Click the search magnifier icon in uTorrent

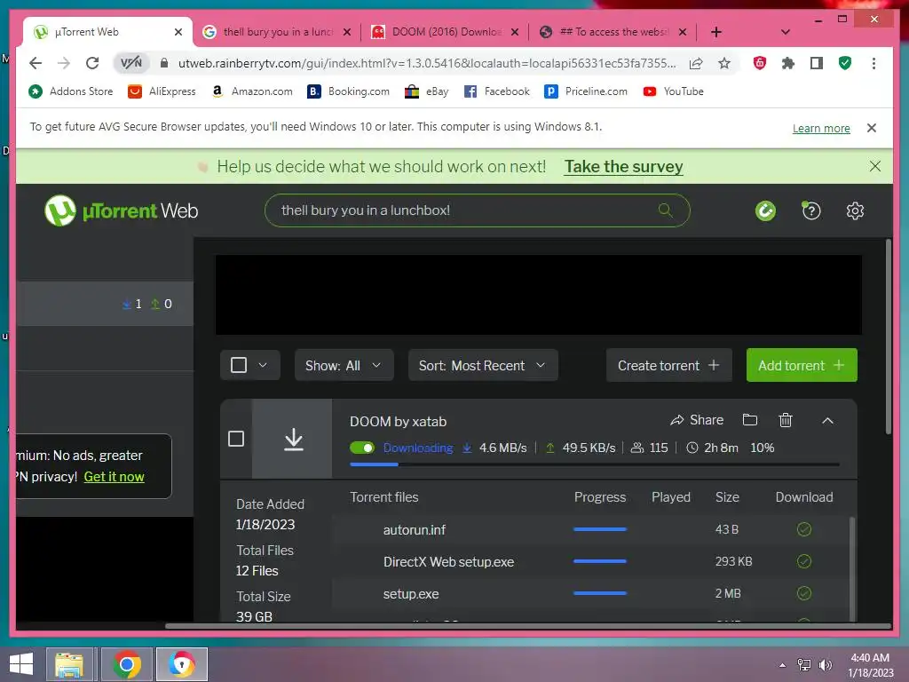click(666, 210)
